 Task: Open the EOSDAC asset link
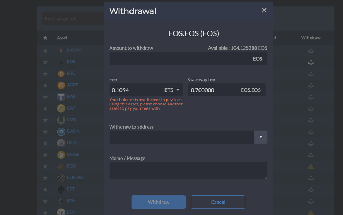76,178
